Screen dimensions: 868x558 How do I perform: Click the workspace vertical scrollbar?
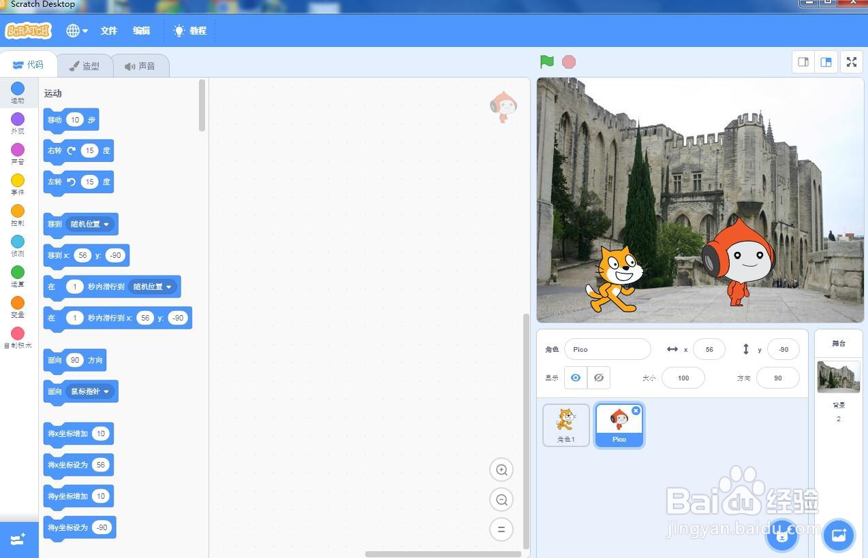pos(525,431)
